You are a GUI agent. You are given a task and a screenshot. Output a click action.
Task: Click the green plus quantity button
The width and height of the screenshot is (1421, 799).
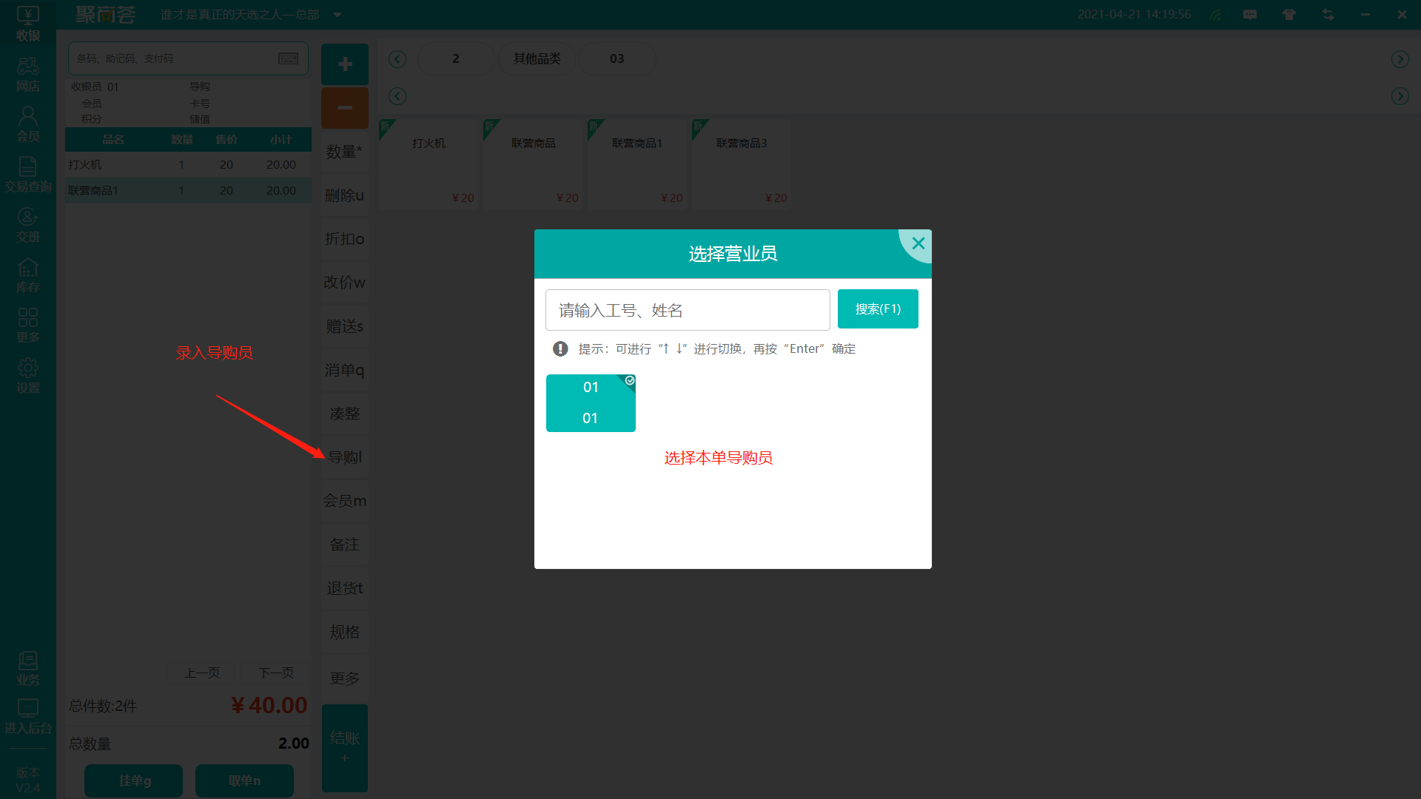pos(345,64)
